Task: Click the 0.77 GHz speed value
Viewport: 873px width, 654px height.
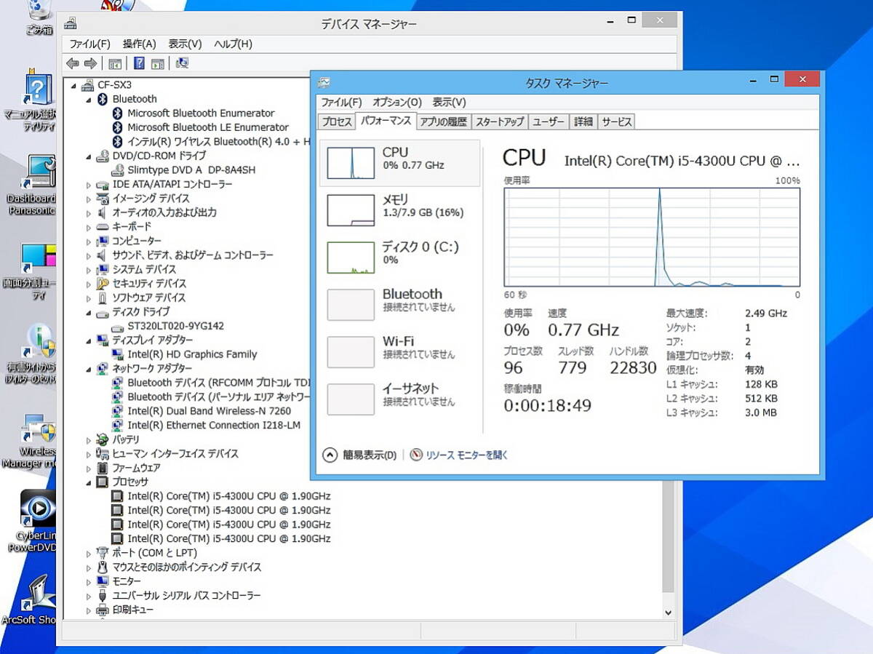Action: click(583, 330)
